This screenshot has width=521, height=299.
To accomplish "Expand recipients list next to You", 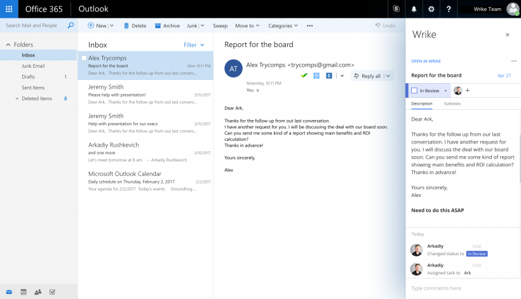I will point(258,90).
